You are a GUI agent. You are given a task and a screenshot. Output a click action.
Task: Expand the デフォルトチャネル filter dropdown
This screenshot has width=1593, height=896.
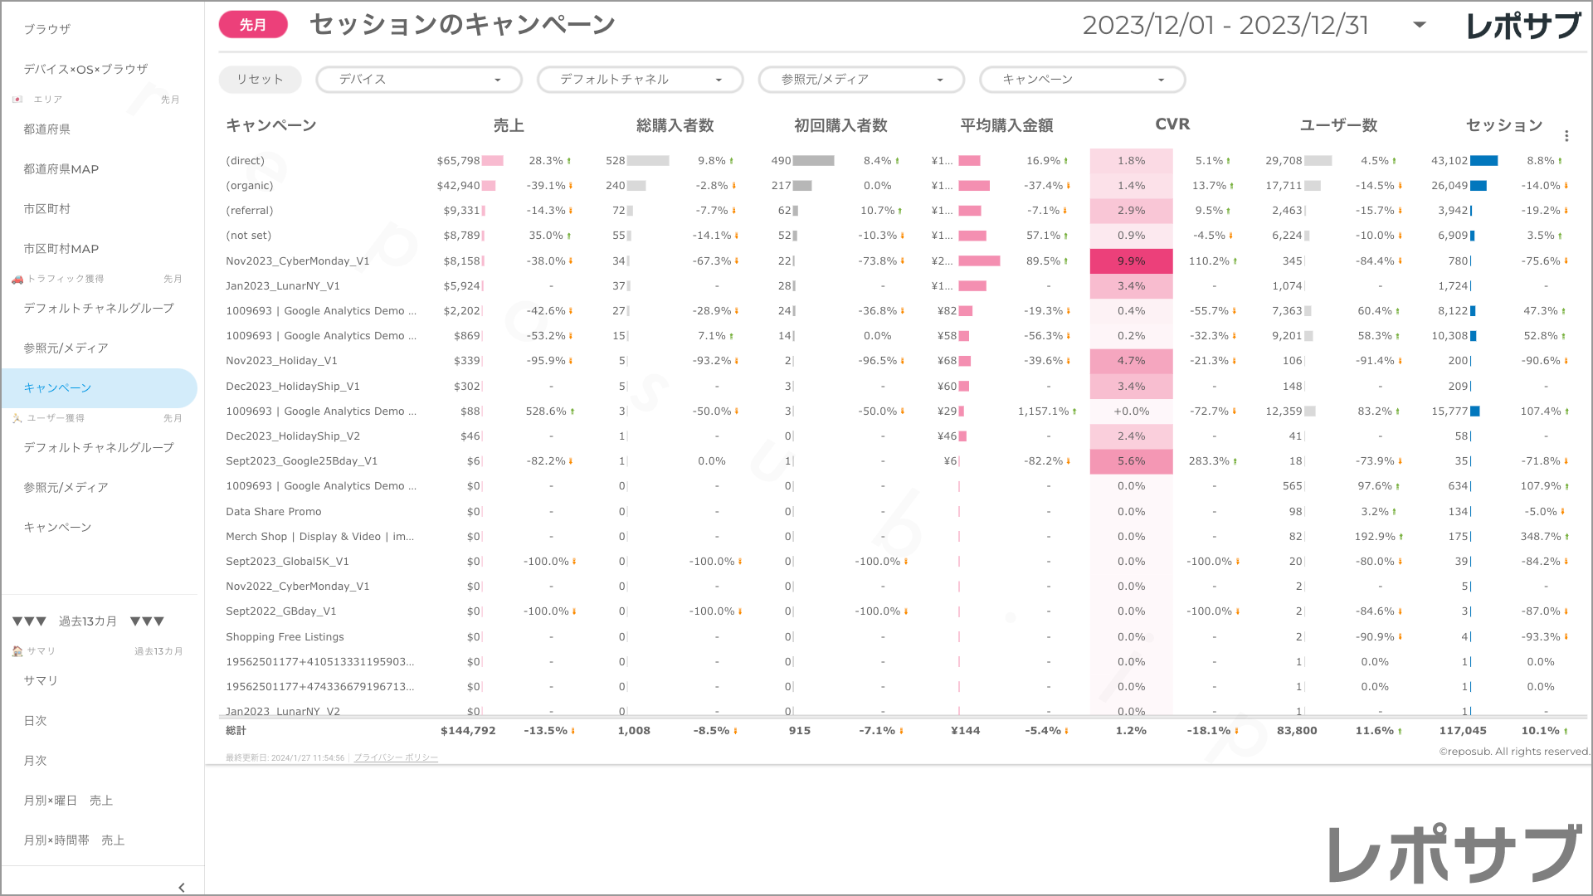640,80
